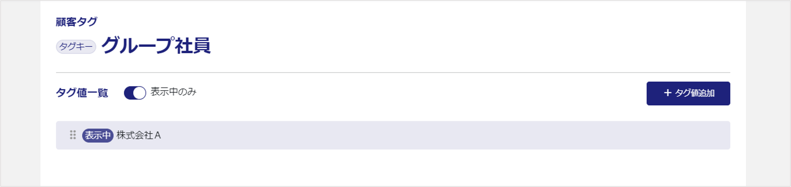This screenshot has height=187, width=791.
Task: Click the タグ値一覧 heading
Action: [82, 93]
